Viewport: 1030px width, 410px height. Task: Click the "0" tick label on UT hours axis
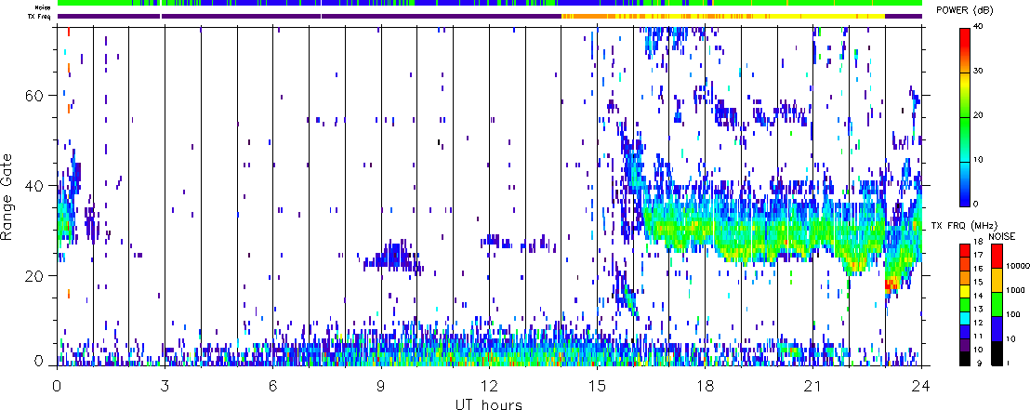(57, 385)
